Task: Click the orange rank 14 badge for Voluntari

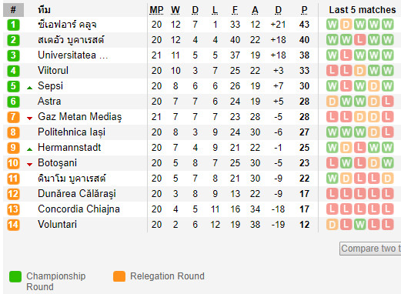Action: (x=13, y=225)
